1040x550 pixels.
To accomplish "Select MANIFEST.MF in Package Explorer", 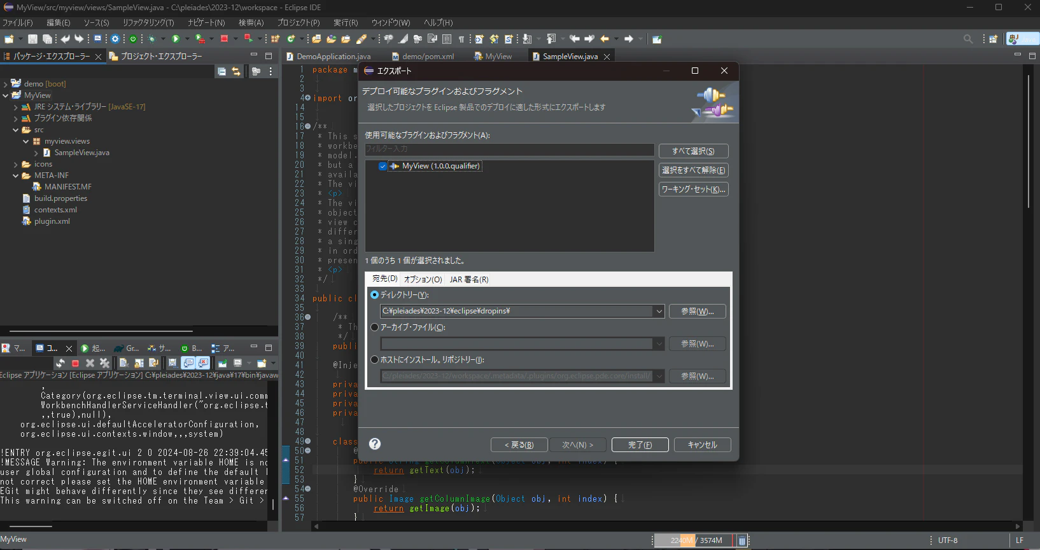I will [68, 187].
